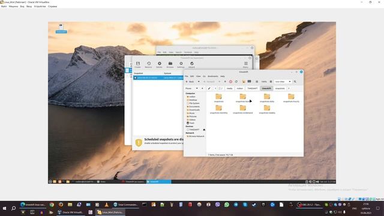Launch the Timeshift Wizard icon
This screenshot has width=384, height=216.
click(x=191, y=65)
